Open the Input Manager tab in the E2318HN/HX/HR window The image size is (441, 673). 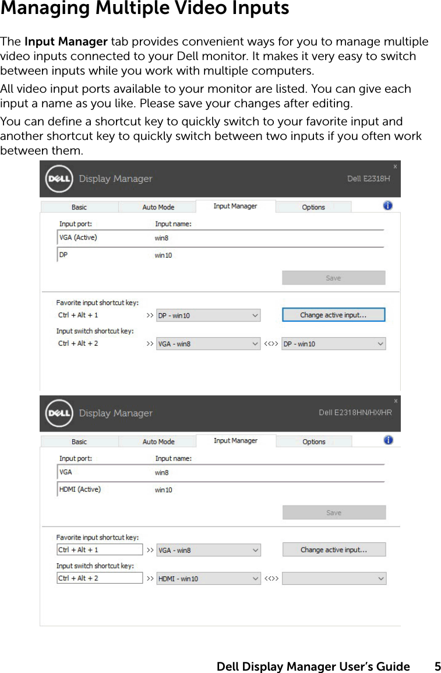(x=235, y=441)
